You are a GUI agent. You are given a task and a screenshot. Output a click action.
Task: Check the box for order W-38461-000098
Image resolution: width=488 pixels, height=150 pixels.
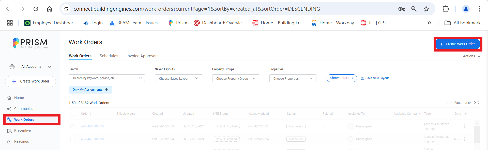pos(72,139)
